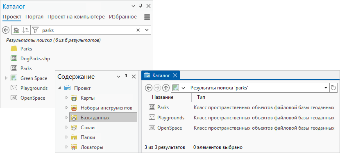Expand the Green Space item
340x153 pixels.
tap(6, 78)
